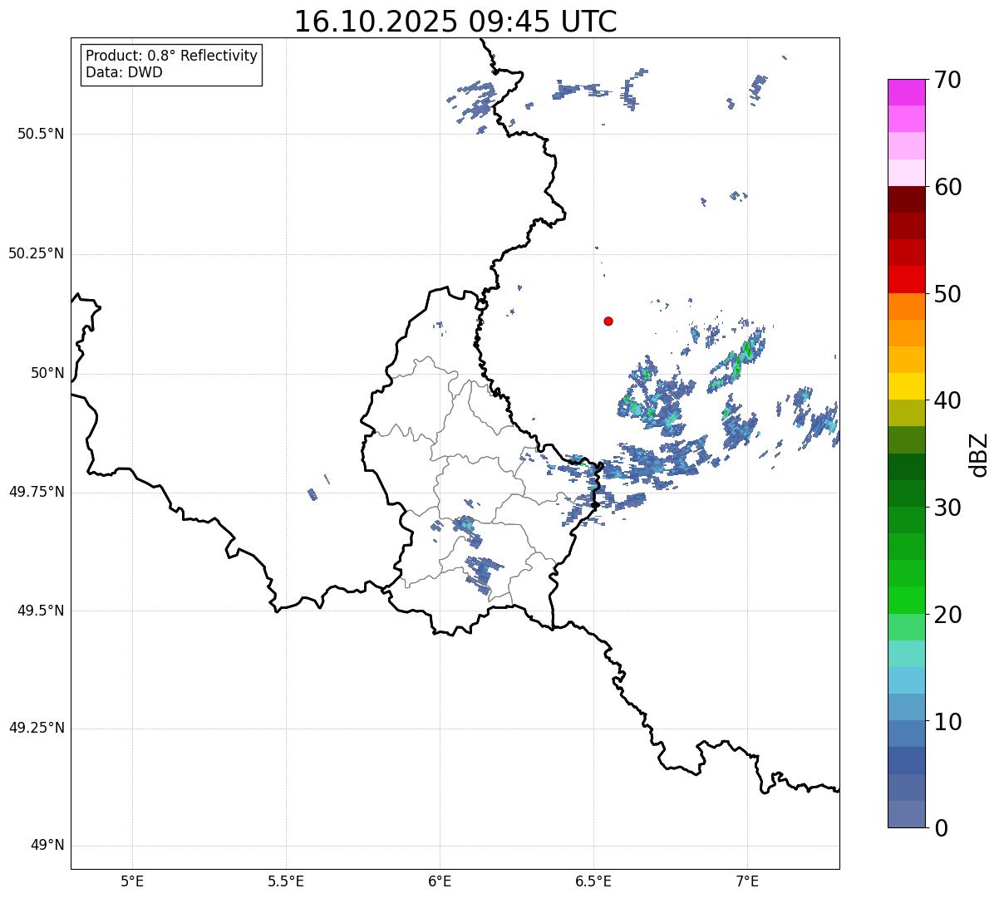Click the latitude label 49.5°N
The width and height of the screenshot is (999, 898).
[41, 611]
